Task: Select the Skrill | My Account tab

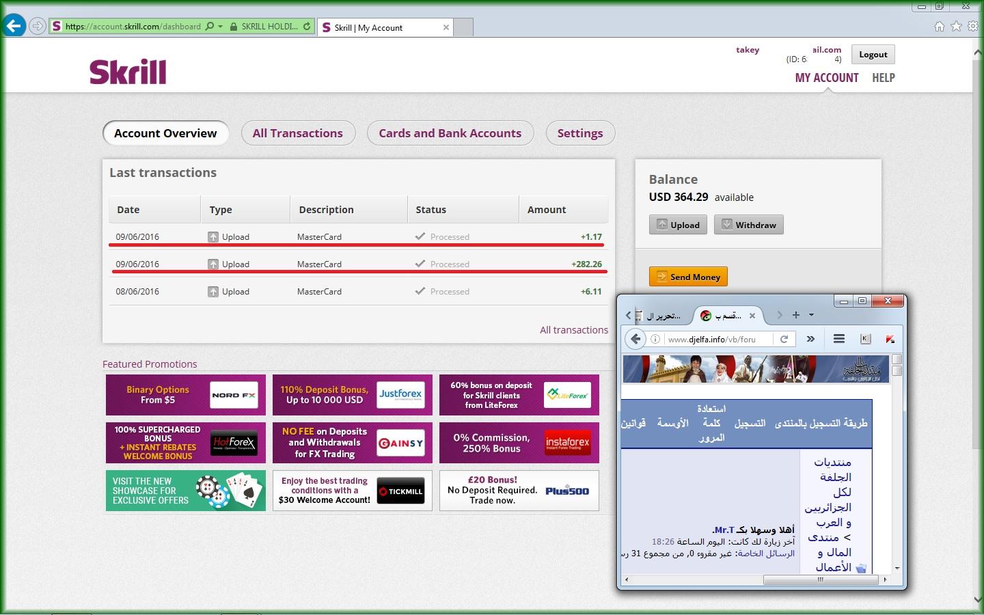Action: (385, 27)
